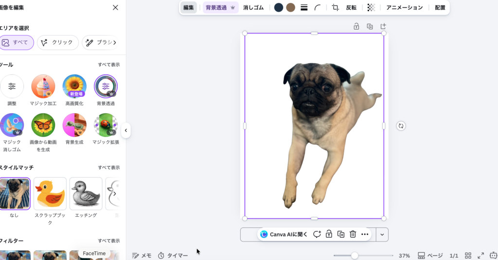Click the lock icon above the page
This screenshot has height=260, width=498.
(x=356, y=26)
